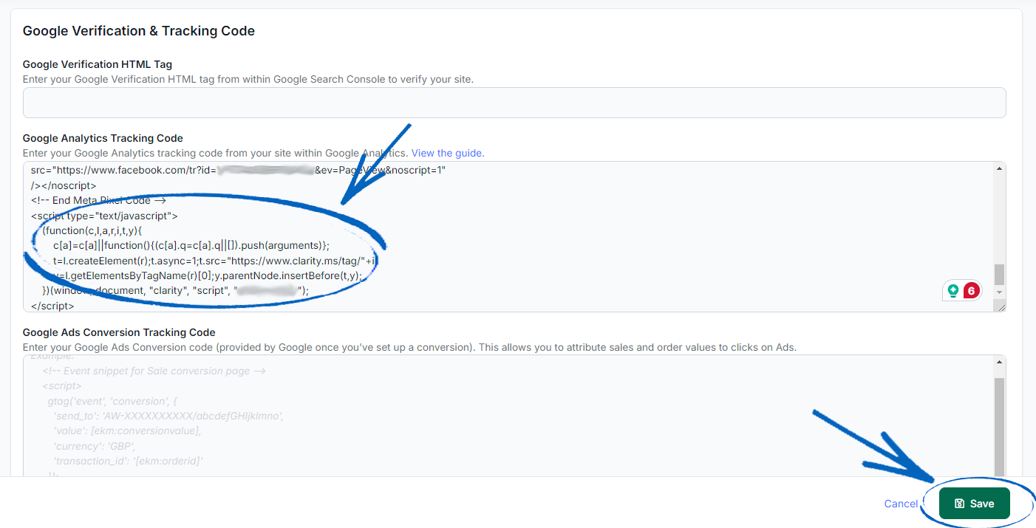The height and width of the screenshot is (528, 1036).
Task: Click the '/></noscript>' line
Action: click(x=64, y=185)
